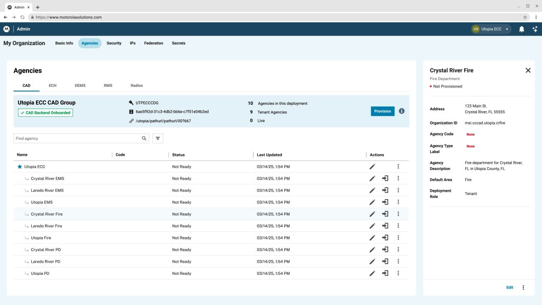
Task: Edit Crystal River EMS with pencil icon
Action: click(x=372, y=178)
